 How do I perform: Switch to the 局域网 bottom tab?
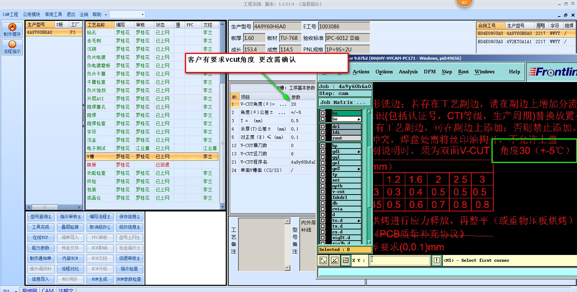[29, 290]
